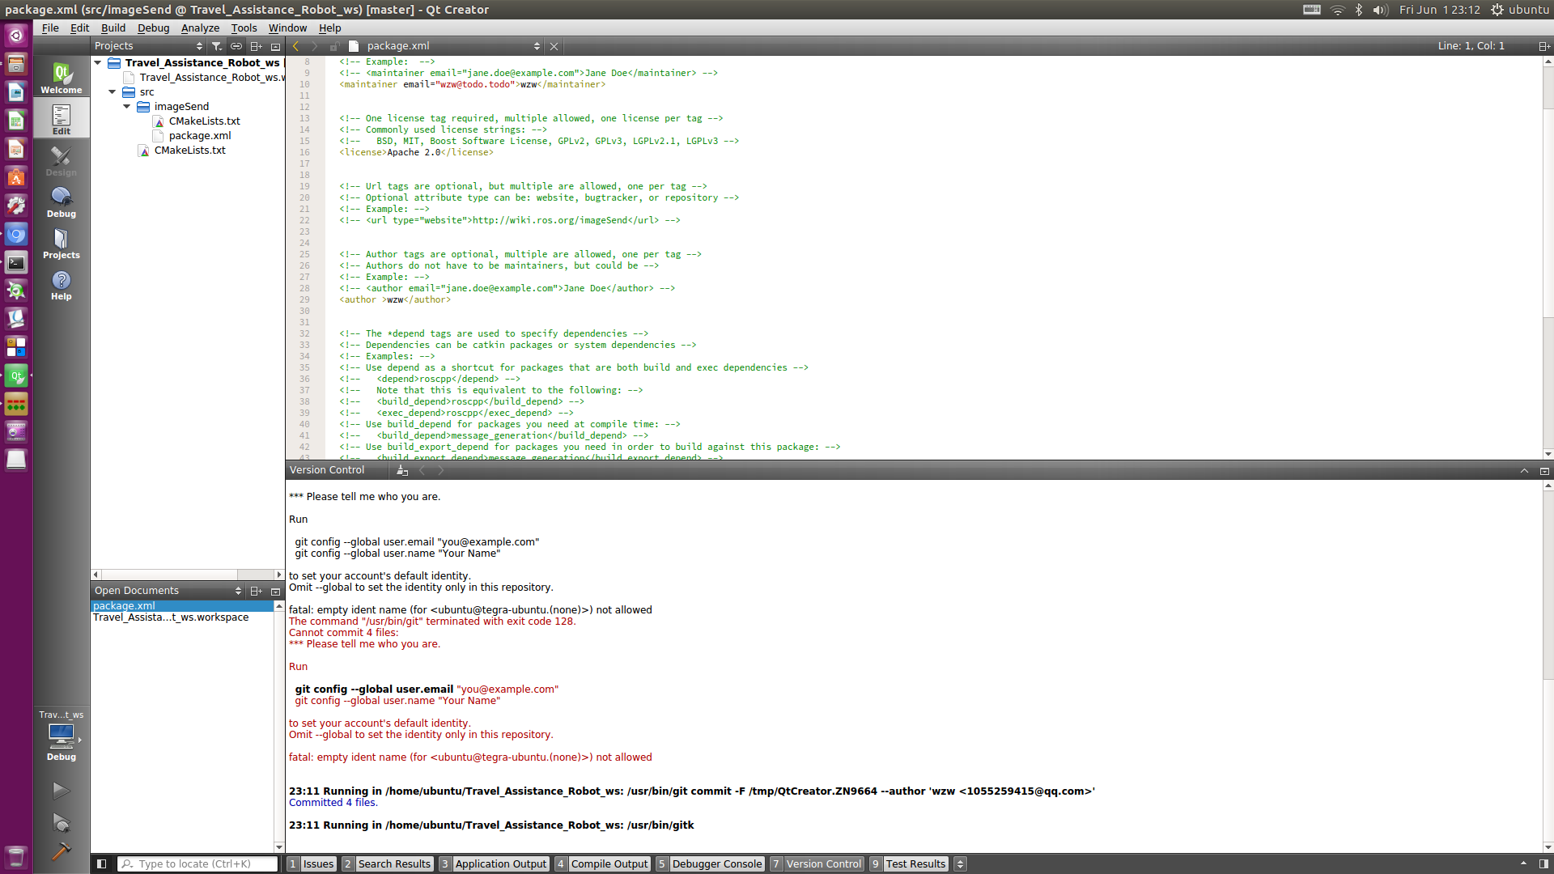Open the package.xml document dropdown
This screenshot has width=1554, height=874.
tap(536, 46)
